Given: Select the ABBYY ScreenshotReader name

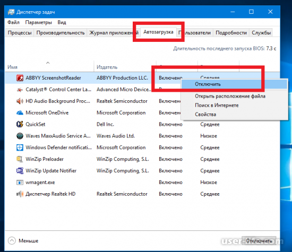Looking at the screenshot, I should click(53, 78).
